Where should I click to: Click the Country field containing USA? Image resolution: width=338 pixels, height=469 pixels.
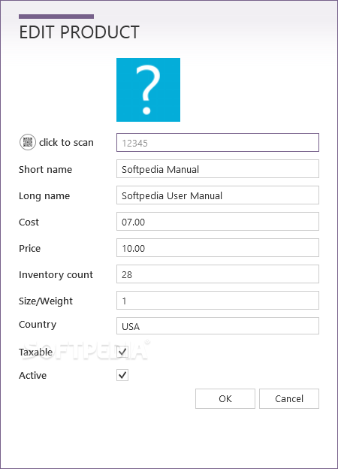tap(218, 326)
